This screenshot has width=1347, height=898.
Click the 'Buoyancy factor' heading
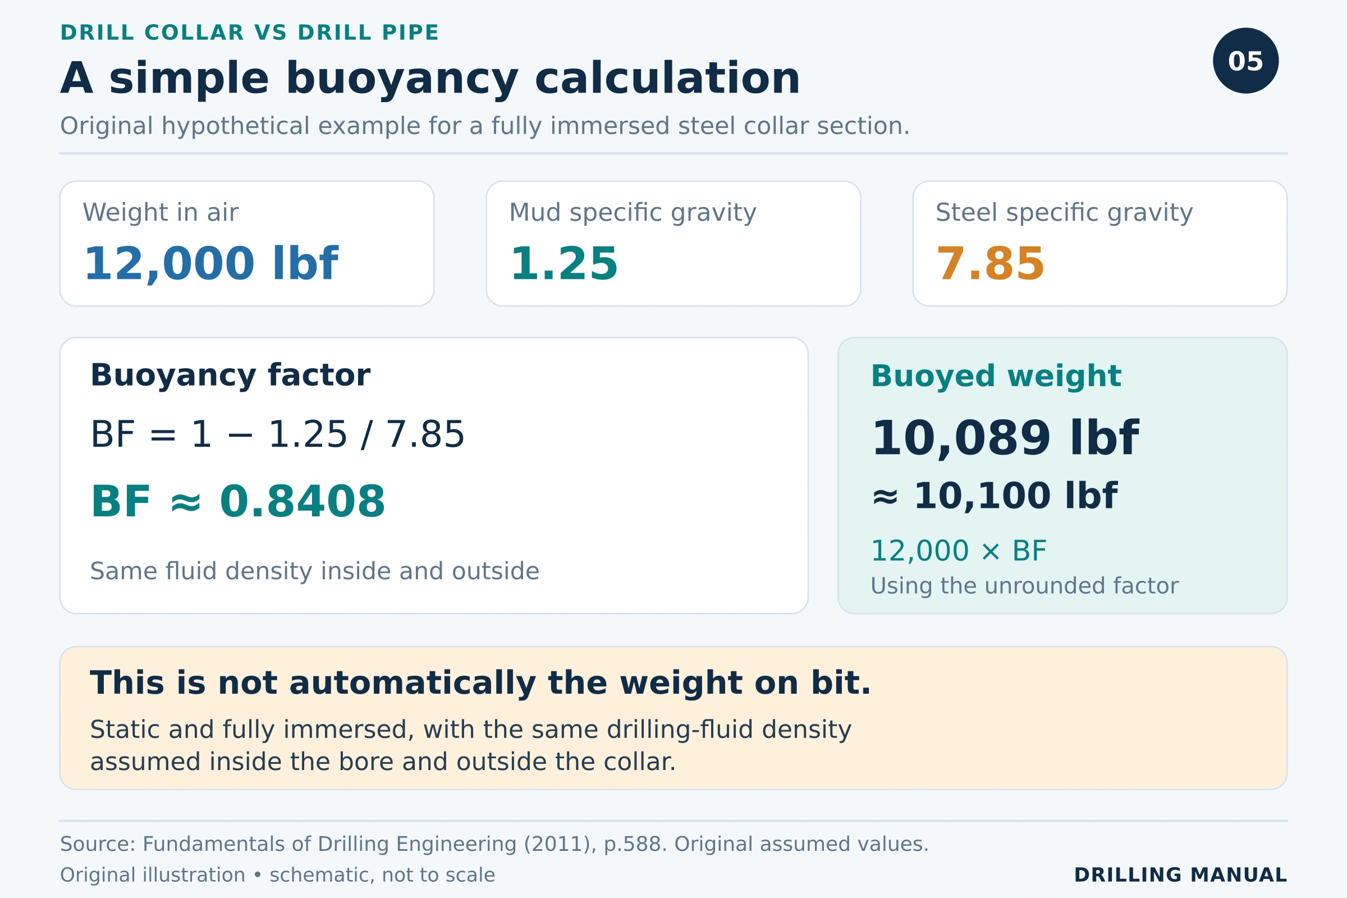point(230,375)
